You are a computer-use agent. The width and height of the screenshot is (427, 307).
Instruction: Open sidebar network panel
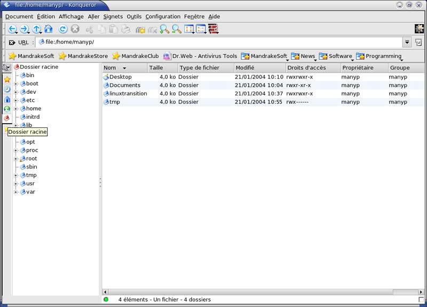[7, 109]
